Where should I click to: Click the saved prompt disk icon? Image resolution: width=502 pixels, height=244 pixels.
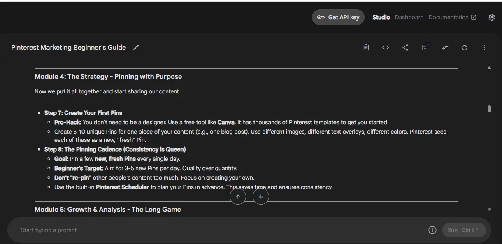click(x=425, y=48)
